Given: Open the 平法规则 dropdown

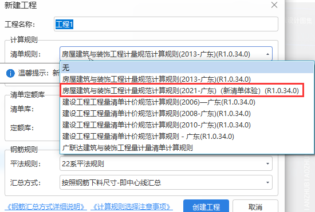Looking at the screenshot, I should point(166,163).
